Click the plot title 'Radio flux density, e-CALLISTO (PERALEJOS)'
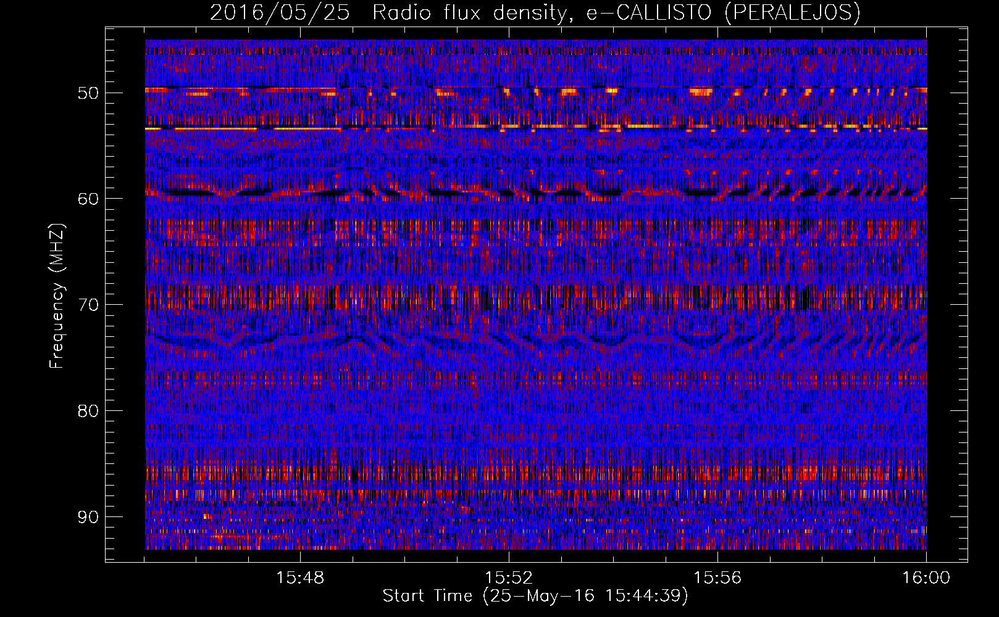Screen dimensions: 999x617 [x=616, y=12]
